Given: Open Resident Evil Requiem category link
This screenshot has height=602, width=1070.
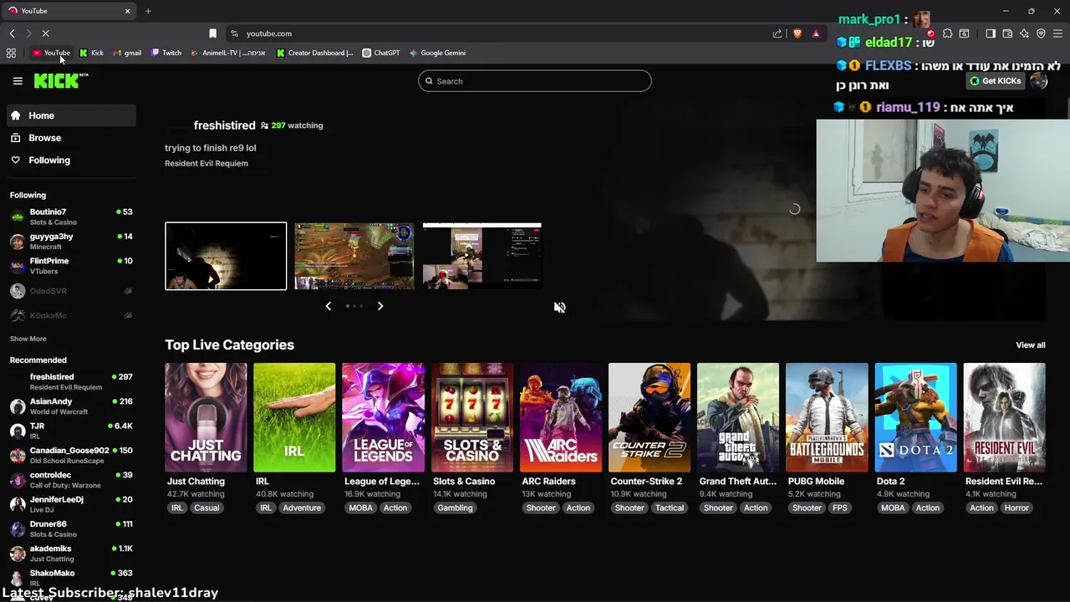Looking at the screenshot, I should [x=206, y=163].
